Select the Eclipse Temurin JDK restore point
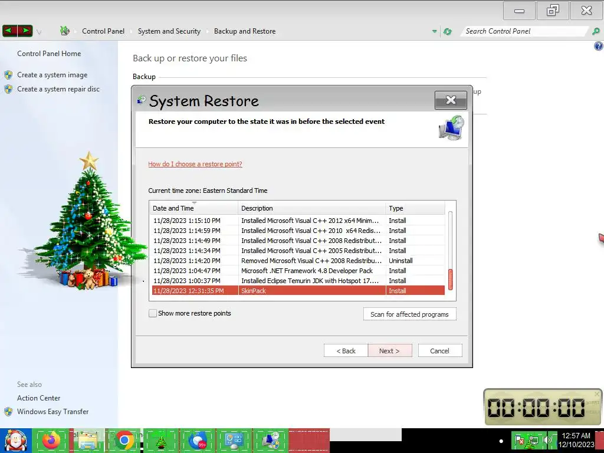604x453 pixels. (x=297, y=281)
